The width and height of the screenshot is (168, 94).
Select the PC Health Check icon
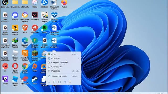[x=54, y=17]
